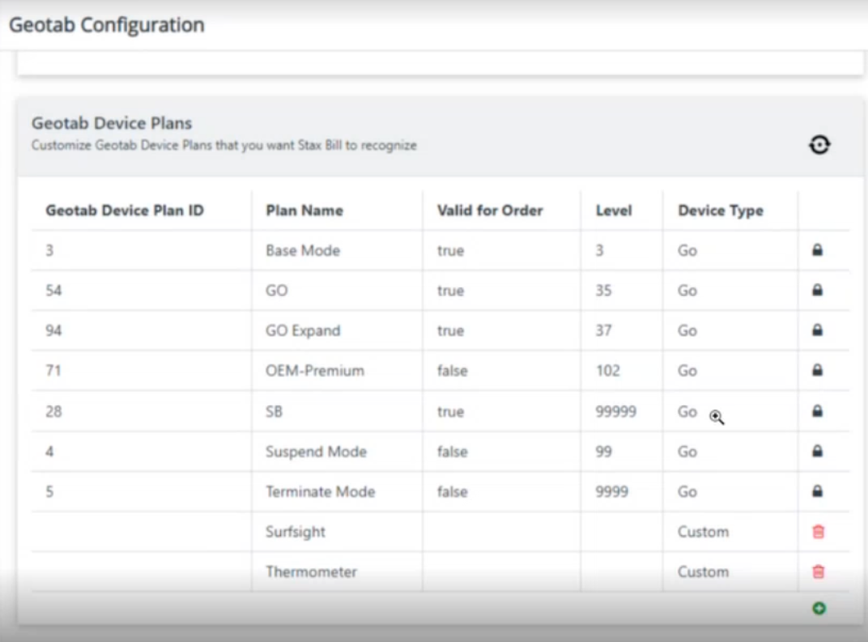Click lock icon in Terminate Mode row
This screenshot has height=642, width=868.
coord(817,491)
